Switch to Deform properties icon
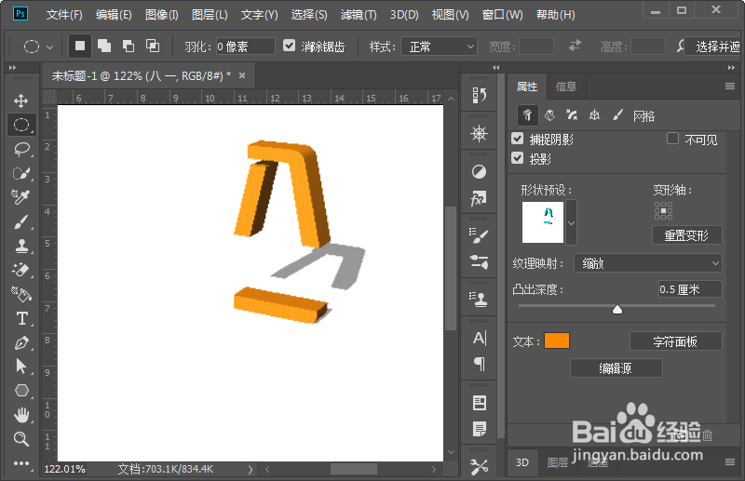This screenshot has width=745, height=481. tap(549, 115)
